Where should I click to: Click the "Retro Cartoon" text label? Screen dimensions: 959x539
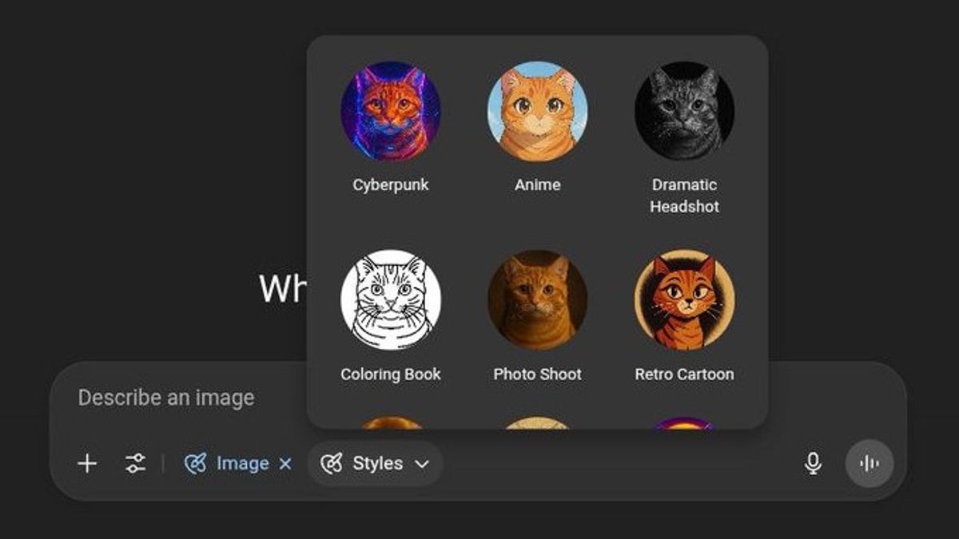(684, 374)
